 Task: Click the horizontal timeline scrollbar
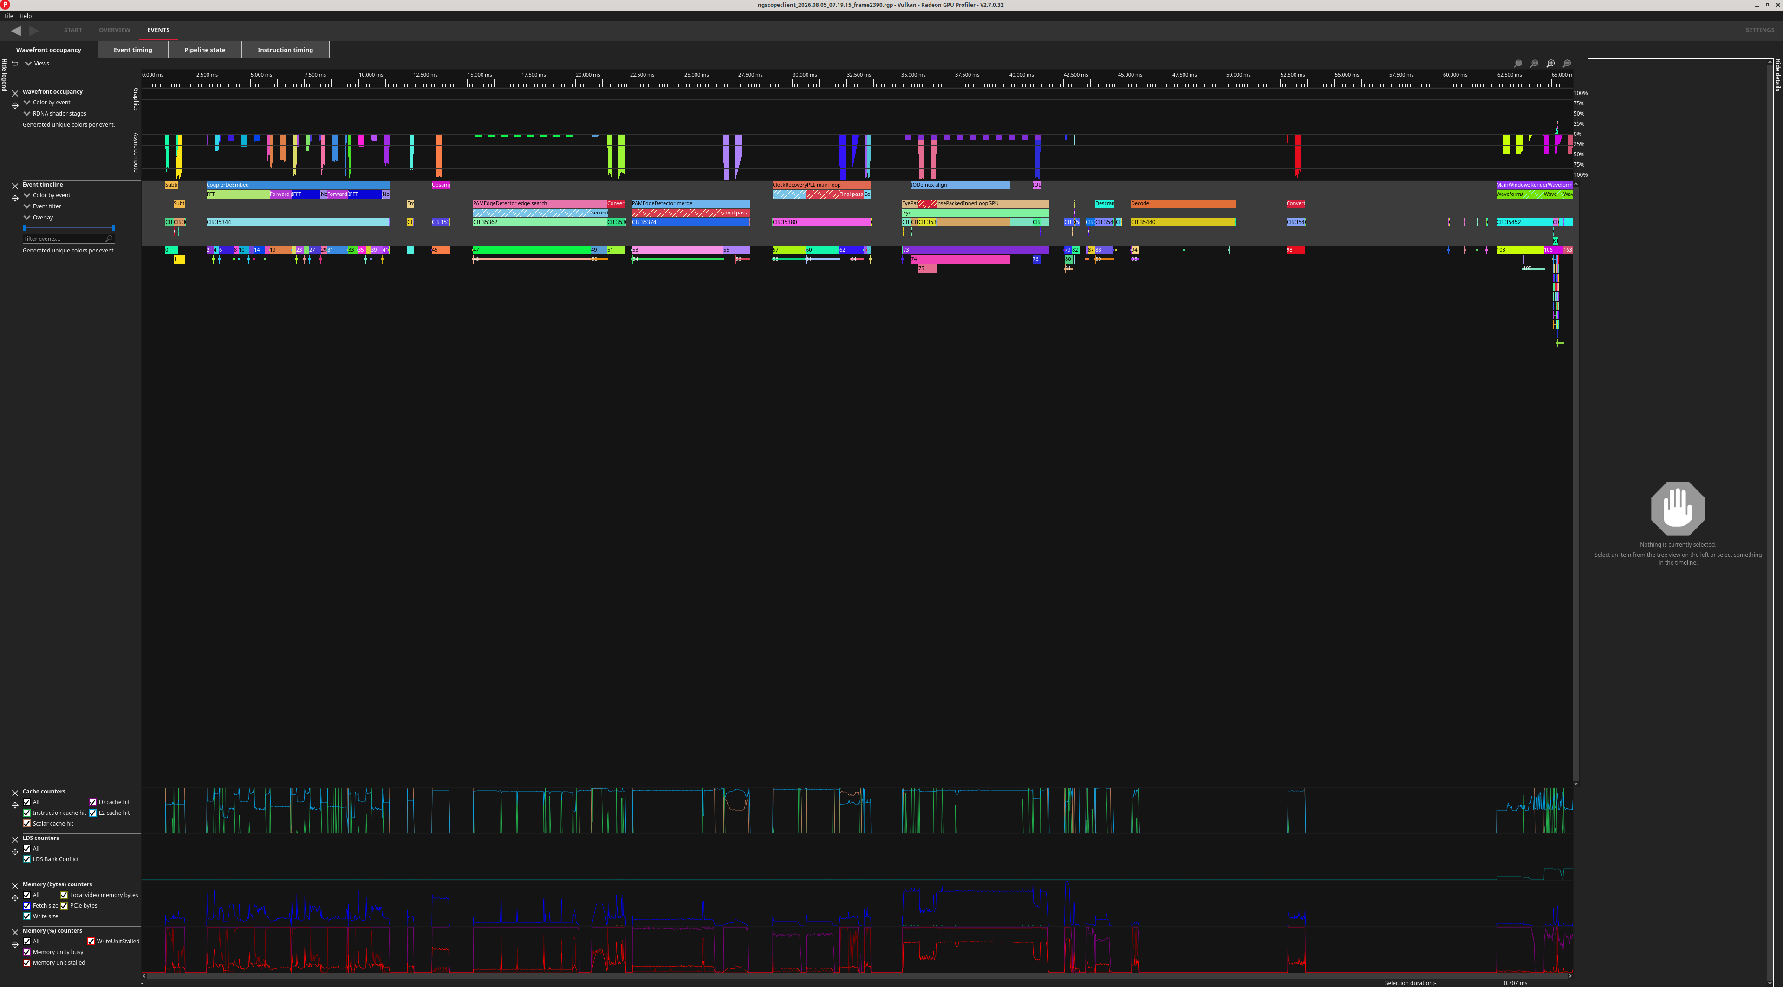click(858, 976)
